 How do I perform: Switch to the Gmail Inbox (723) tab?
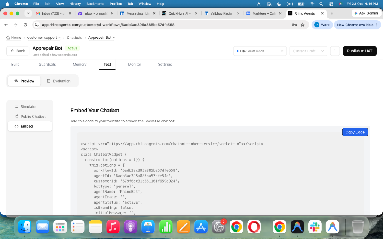click(50, 13)
